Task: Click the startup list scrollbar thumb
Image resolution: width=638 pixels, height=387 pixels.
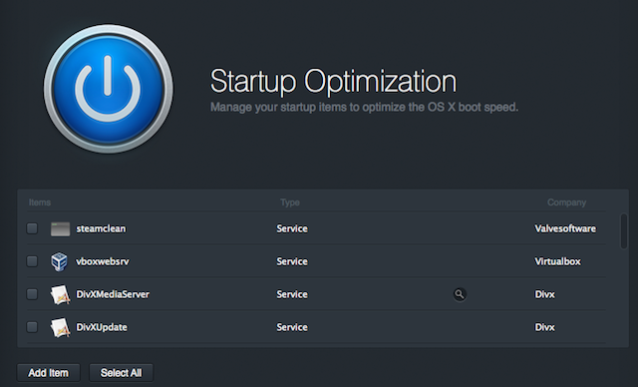Action: pyautogui.click(x=624, y=231)
